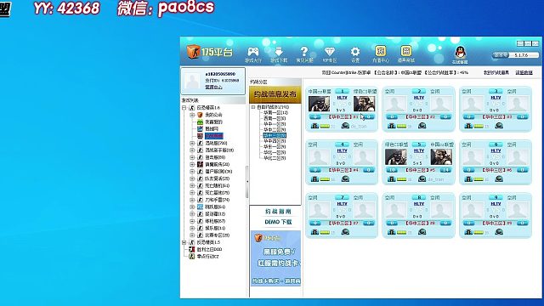Click the version number 5.1.7.6 field
Image resolution: width=544 pixels, height=306 pixels.
click(x=521, y=55)
